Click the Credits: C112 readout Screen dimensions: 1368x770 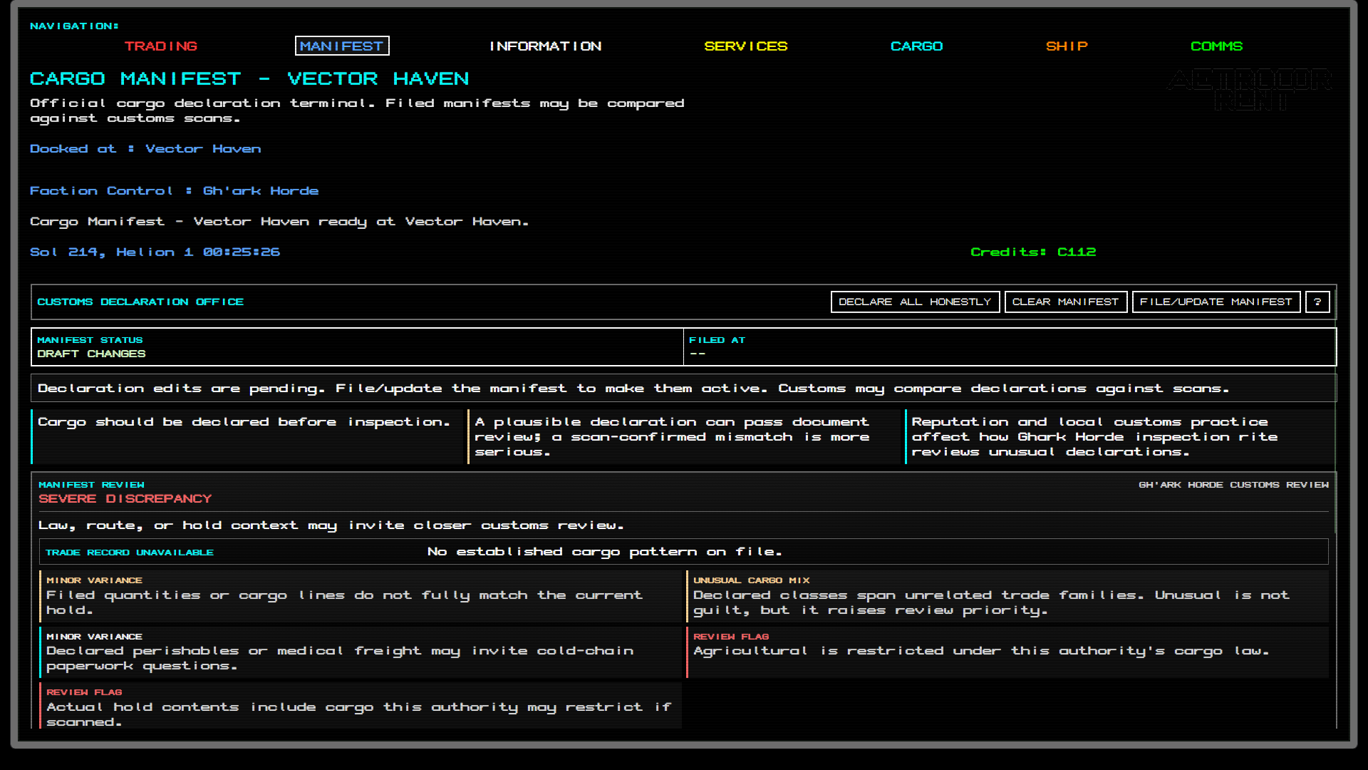click(x=1033, y=252)
